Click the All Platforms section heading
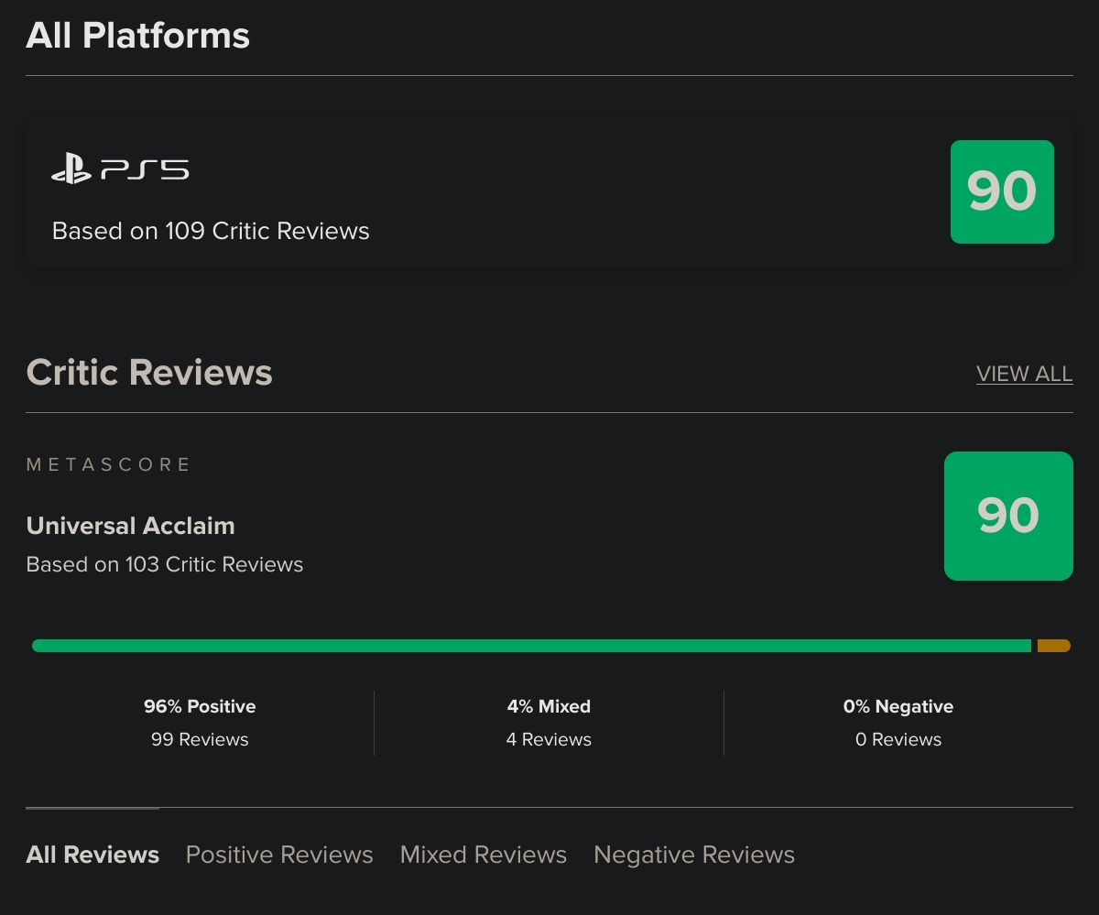This screenshot has height=915, width=1099. point(137,36)
